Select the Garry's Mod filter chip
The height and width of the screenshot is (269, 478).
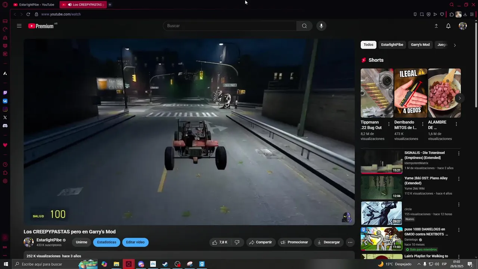(x=420, y=45)
